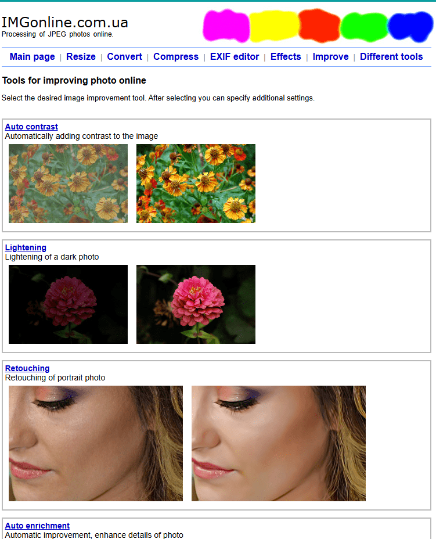Viewport: 436px width, 539px height.
Task: Navigate to the Effects section
Action: click(x=286, y=57)
